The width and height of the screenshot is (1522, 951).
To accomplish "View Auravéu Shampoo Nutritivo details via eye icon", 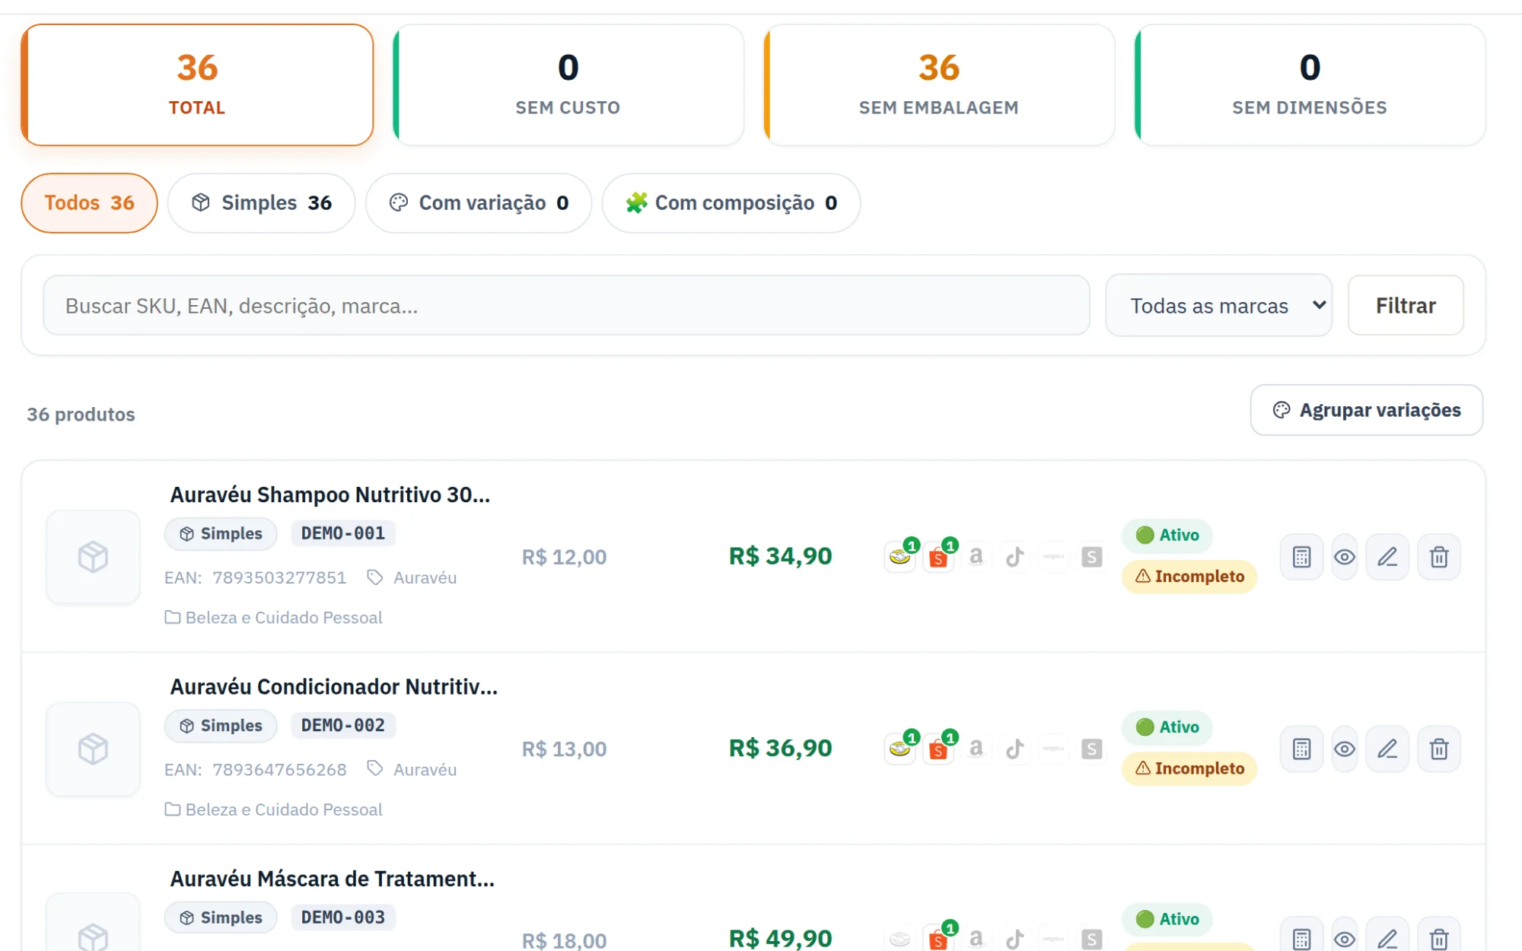I will 1345,557.
